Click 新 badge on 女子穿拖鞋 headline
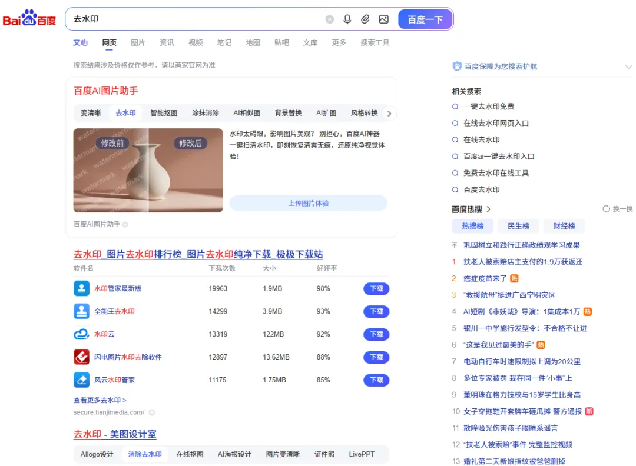636x466 pixels. click(589, 411)
